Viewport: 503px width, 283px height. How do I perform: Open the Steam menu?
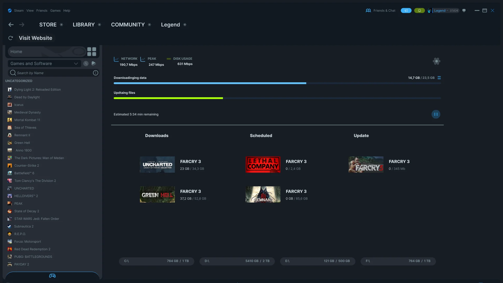19,10
